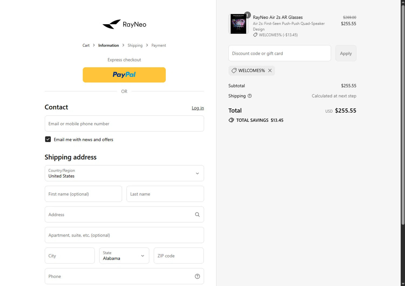The width and height of the screenshot is (405, 286).
Task: Click the 'RayNeo Air 2s AR Glasses' title
Action: pyautogui.click(x=278, y=17)
